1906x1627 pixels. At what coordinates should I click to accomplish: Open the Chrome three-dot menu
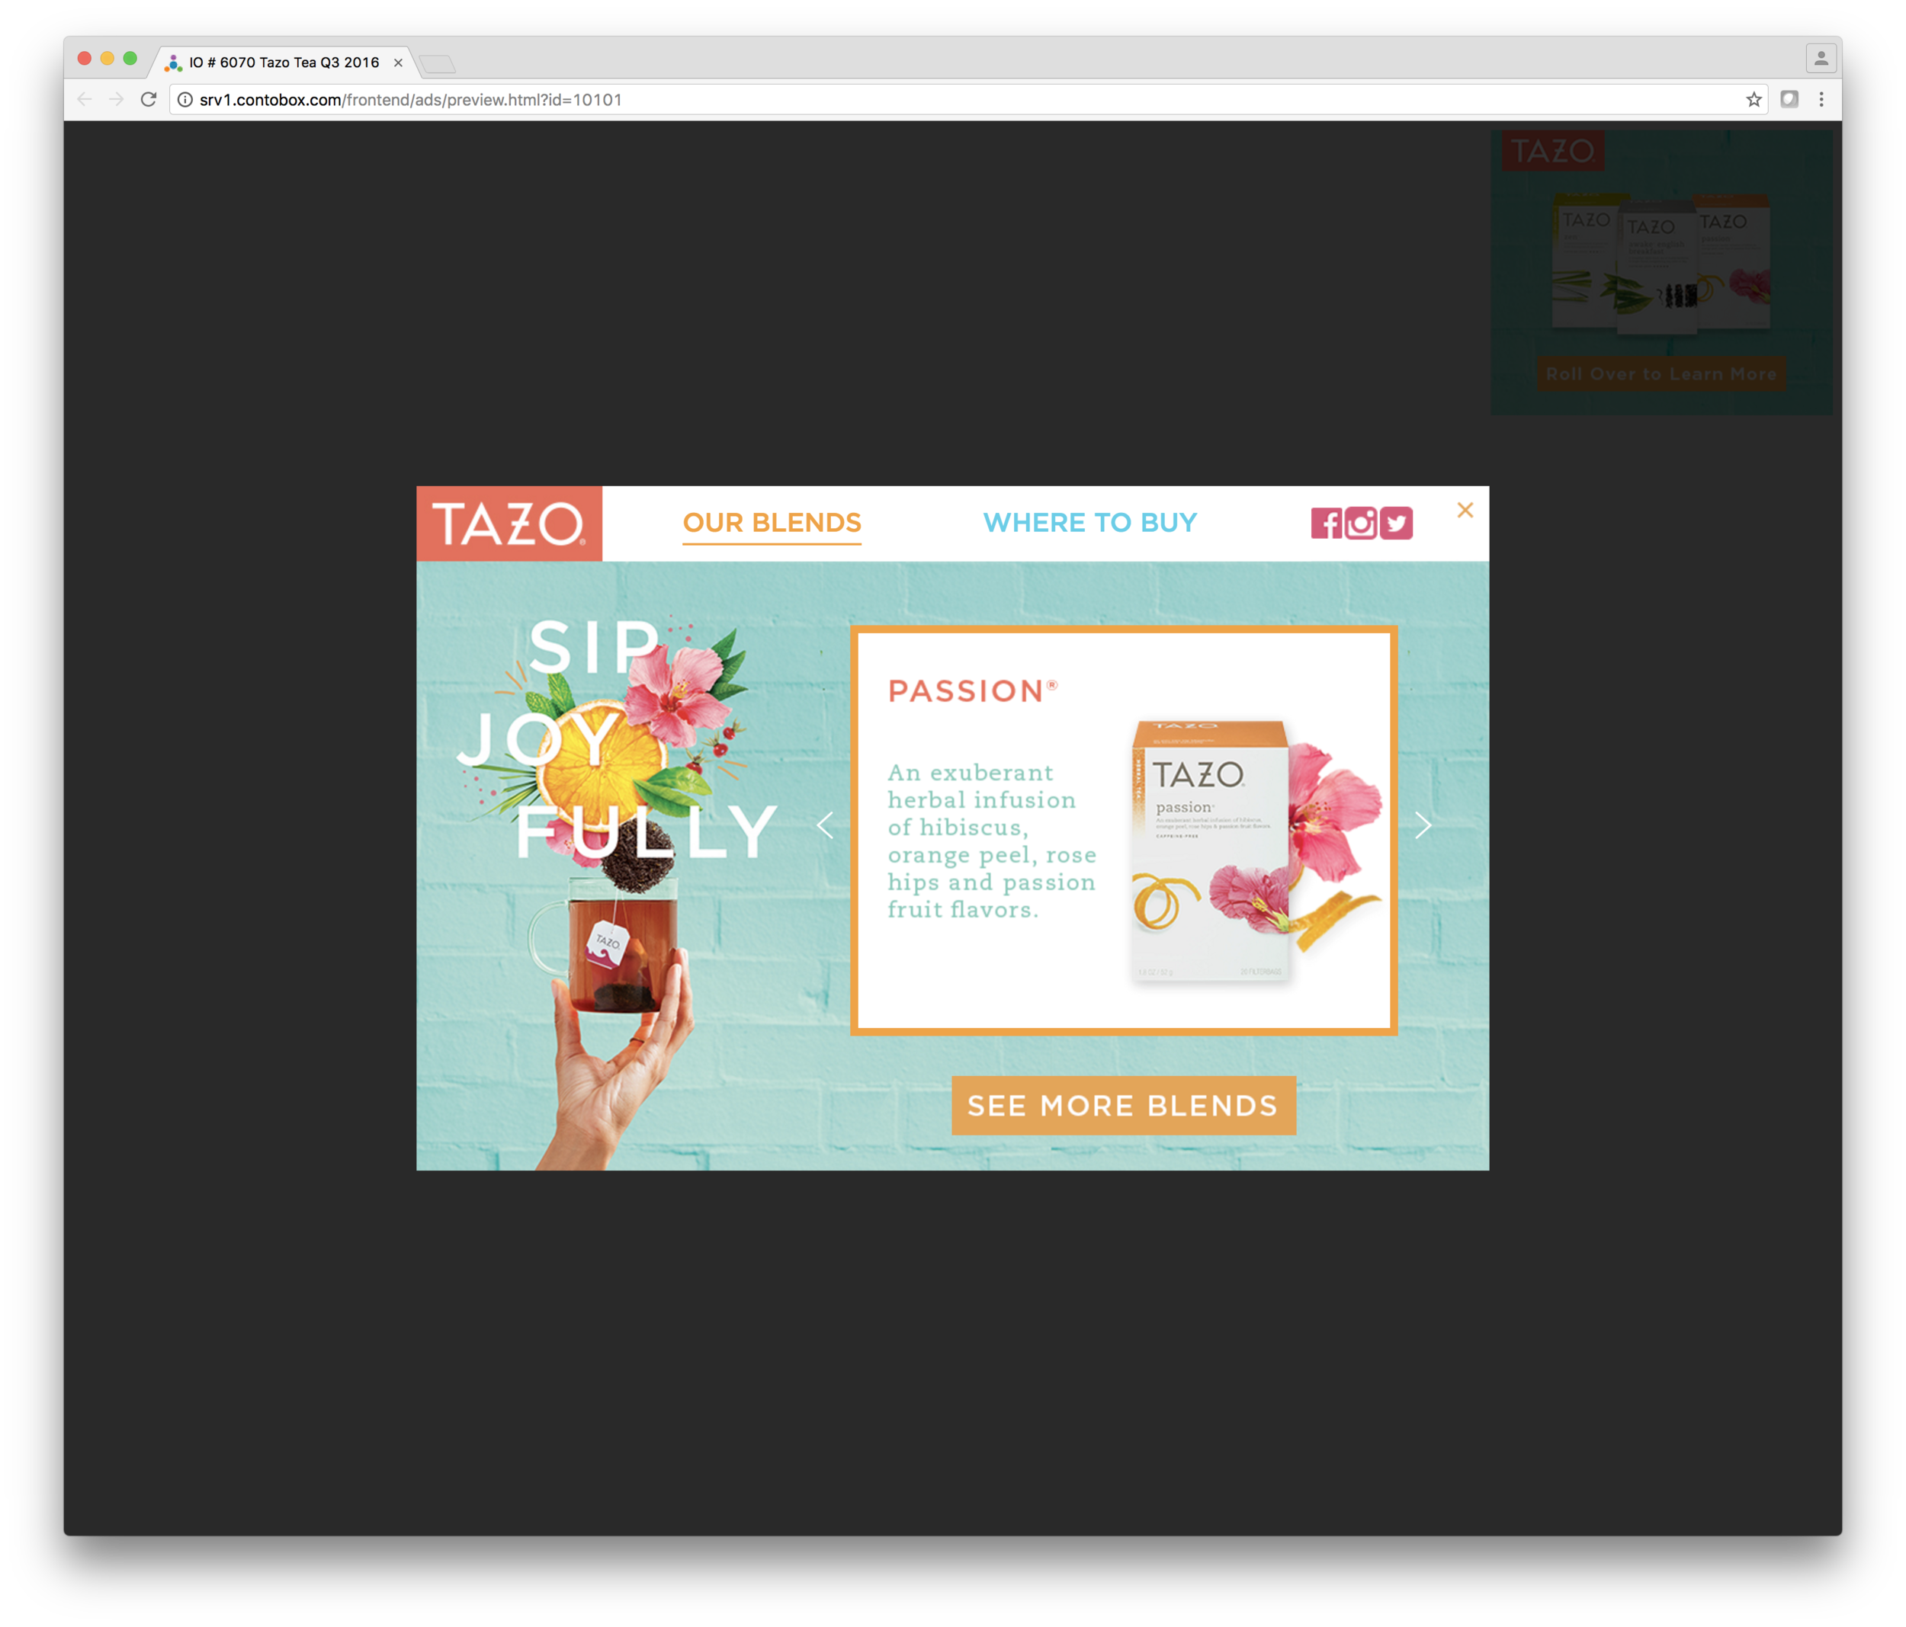[1821, 99]
